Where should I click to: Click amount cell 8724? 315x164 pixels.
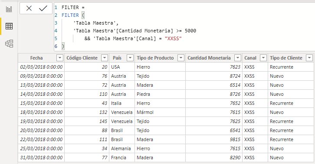214,76
